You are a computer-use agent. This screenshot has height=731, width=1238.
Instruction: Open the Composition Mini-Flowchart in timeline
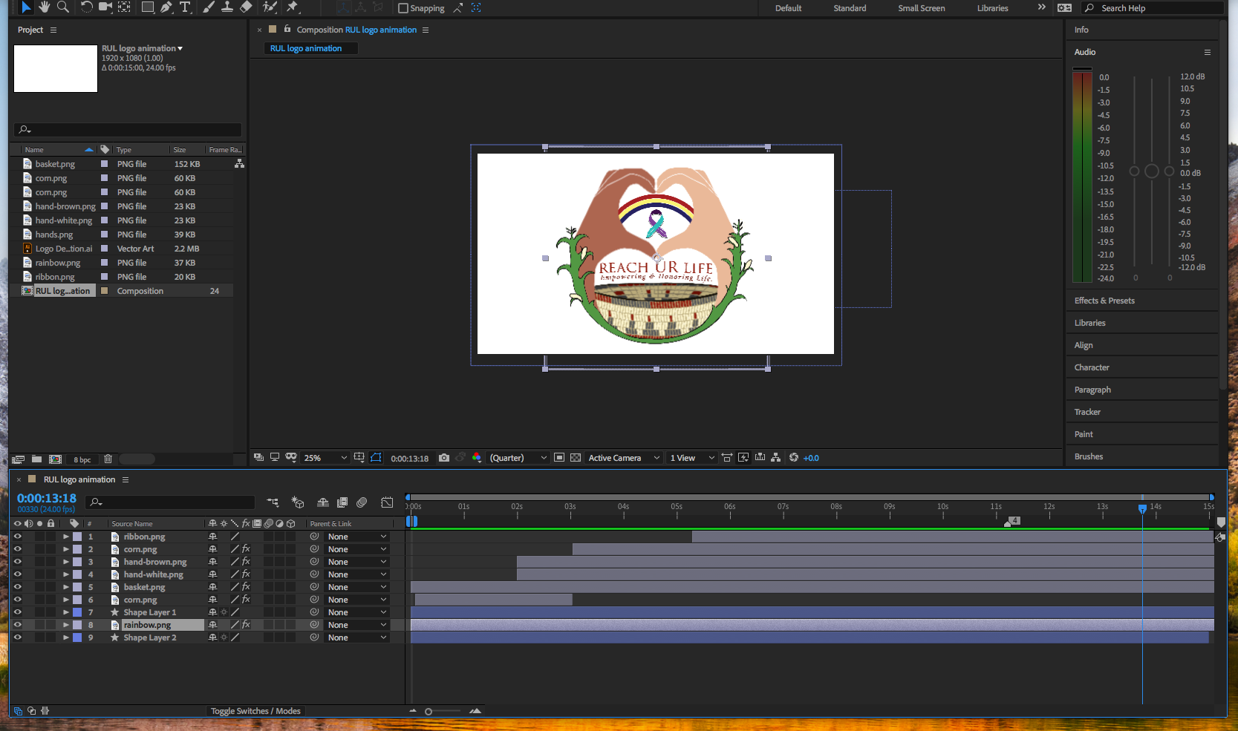point(273,502)
